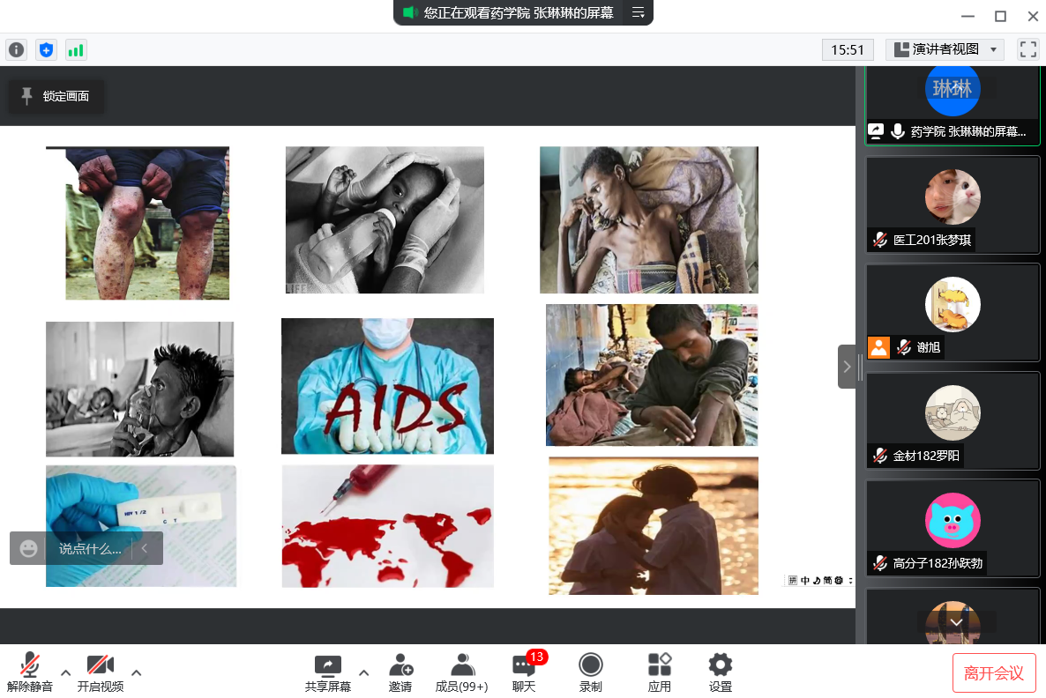Click the Leave Meeting (离开会议) button

(x=994, y=673)
